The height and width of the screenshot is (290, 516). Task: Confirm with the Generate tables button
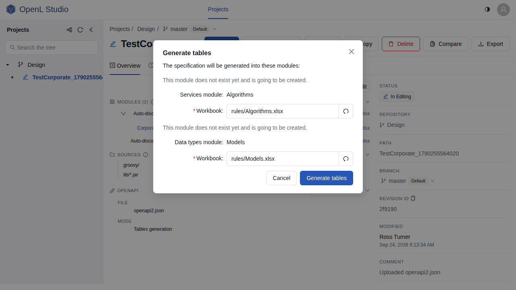[x=327, y=178]
